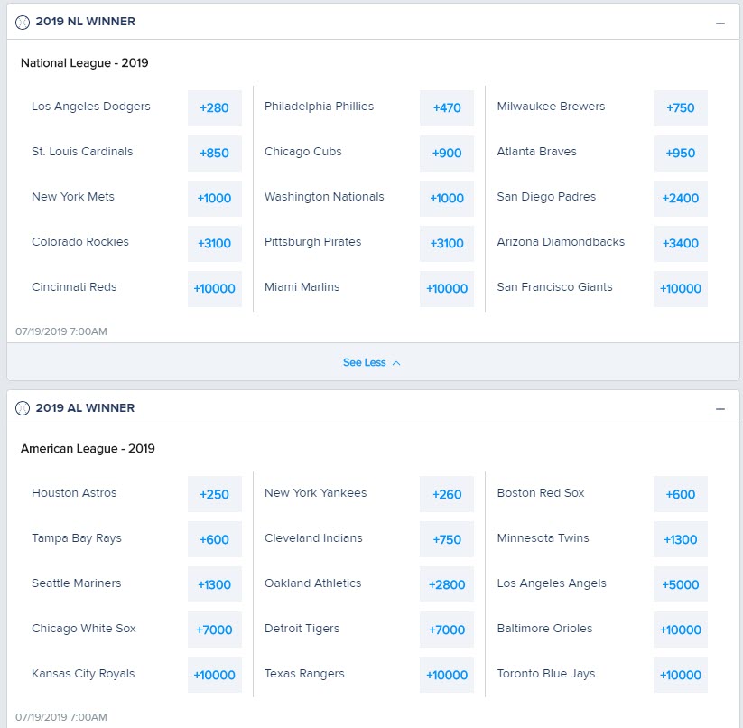
Task: Select Colorado Rockies +3100 odds
Action: tap(215, 244)
